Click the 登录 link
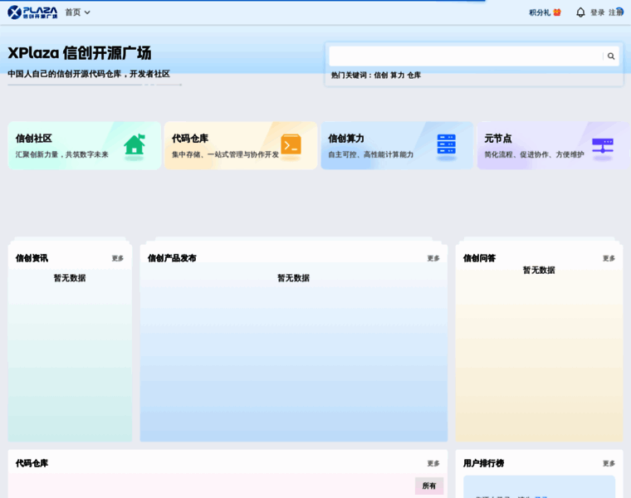Viewport: 631px width, 498px height. (597, 12)
